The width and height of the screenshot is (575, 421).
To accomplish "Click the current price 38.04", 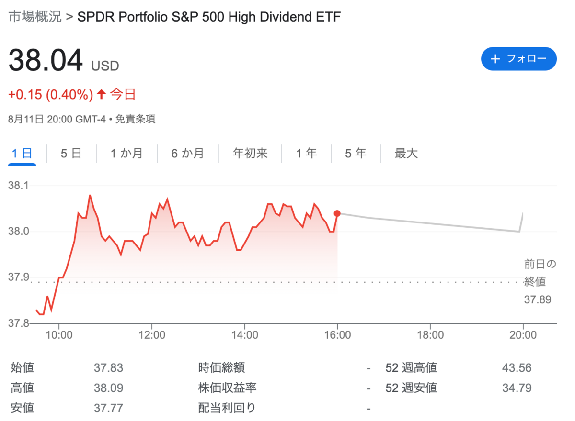I will pos(45,61).
